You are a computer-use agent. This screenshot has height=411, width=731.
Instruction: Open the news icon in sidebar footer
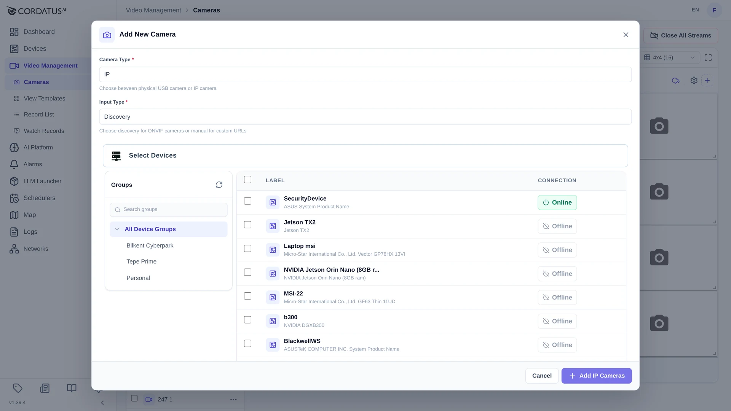(x=45, y=388)
